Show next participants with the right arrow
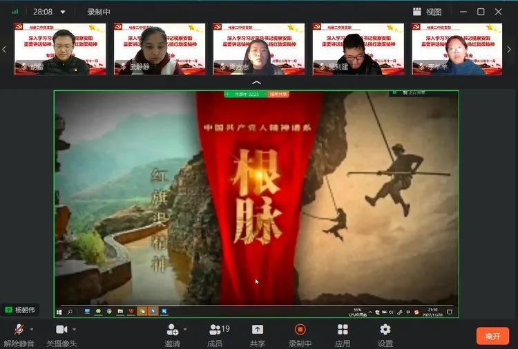Viewport: 518px width, 349px height. coord(509,50)
